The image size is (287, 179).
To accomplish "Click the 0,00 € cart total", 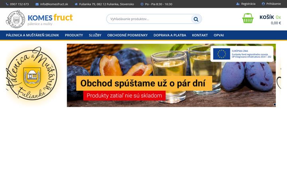I will 276,23.
